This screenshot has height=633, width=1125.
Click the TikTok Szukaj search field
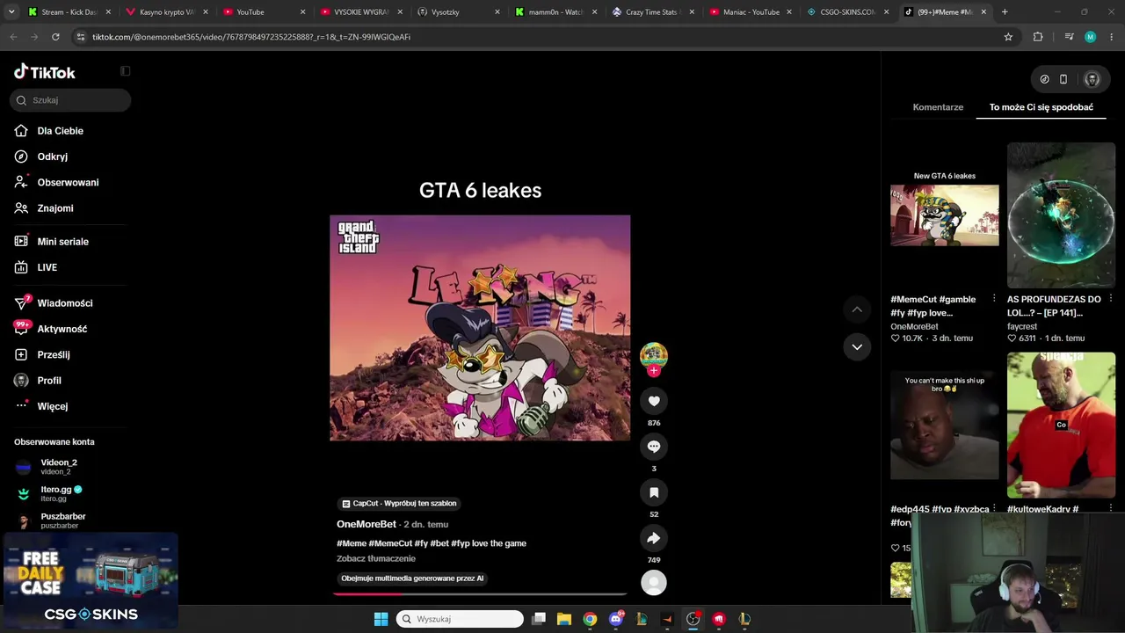pos(70,100)
